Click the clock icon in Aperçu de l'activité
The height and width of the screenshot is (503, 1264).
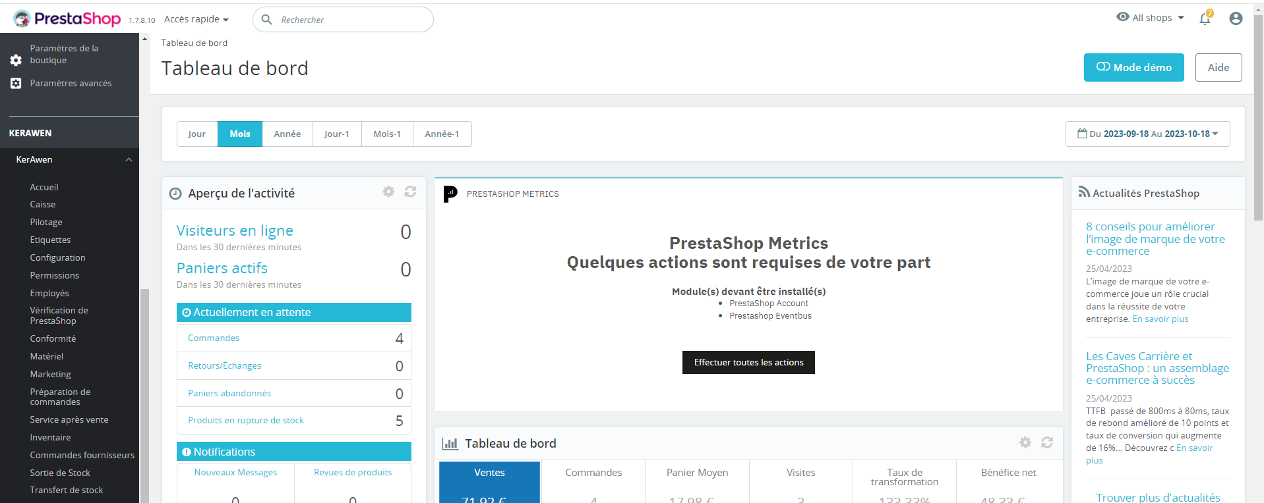point(175,194)
